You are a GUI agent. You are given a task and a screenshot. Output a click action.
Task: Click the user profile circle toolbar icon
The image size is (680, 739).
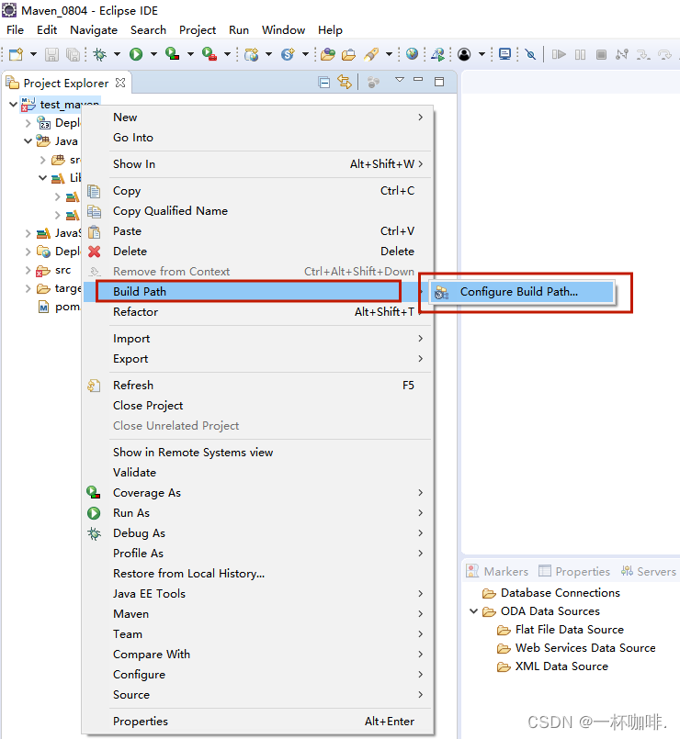point(464,55)
